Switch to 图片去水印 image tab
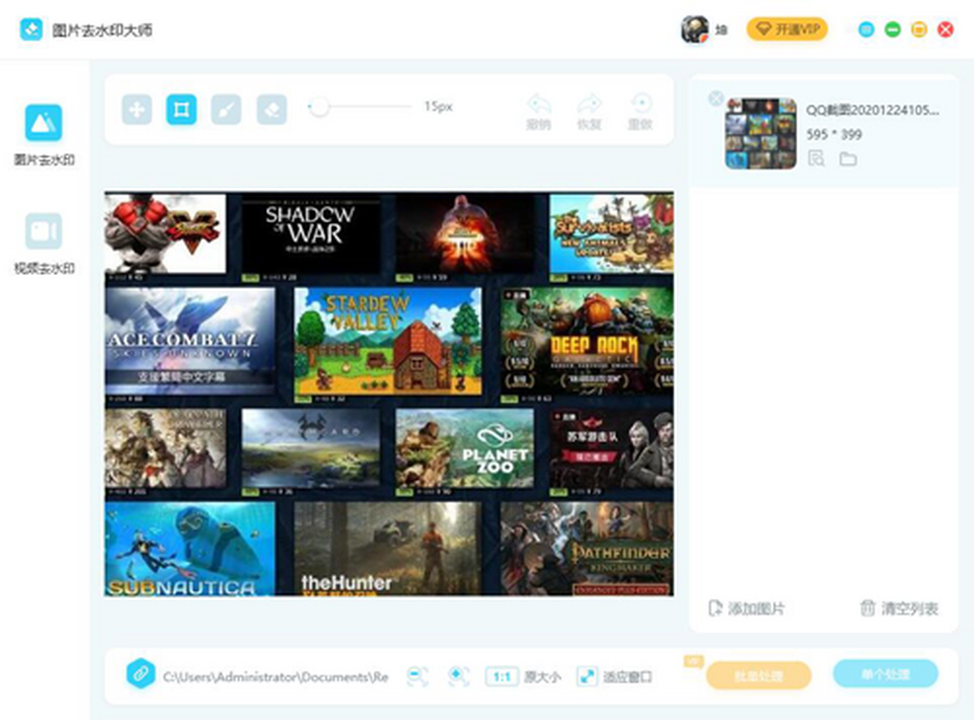The height and width of the screenshot is (720, 974). 44,123
